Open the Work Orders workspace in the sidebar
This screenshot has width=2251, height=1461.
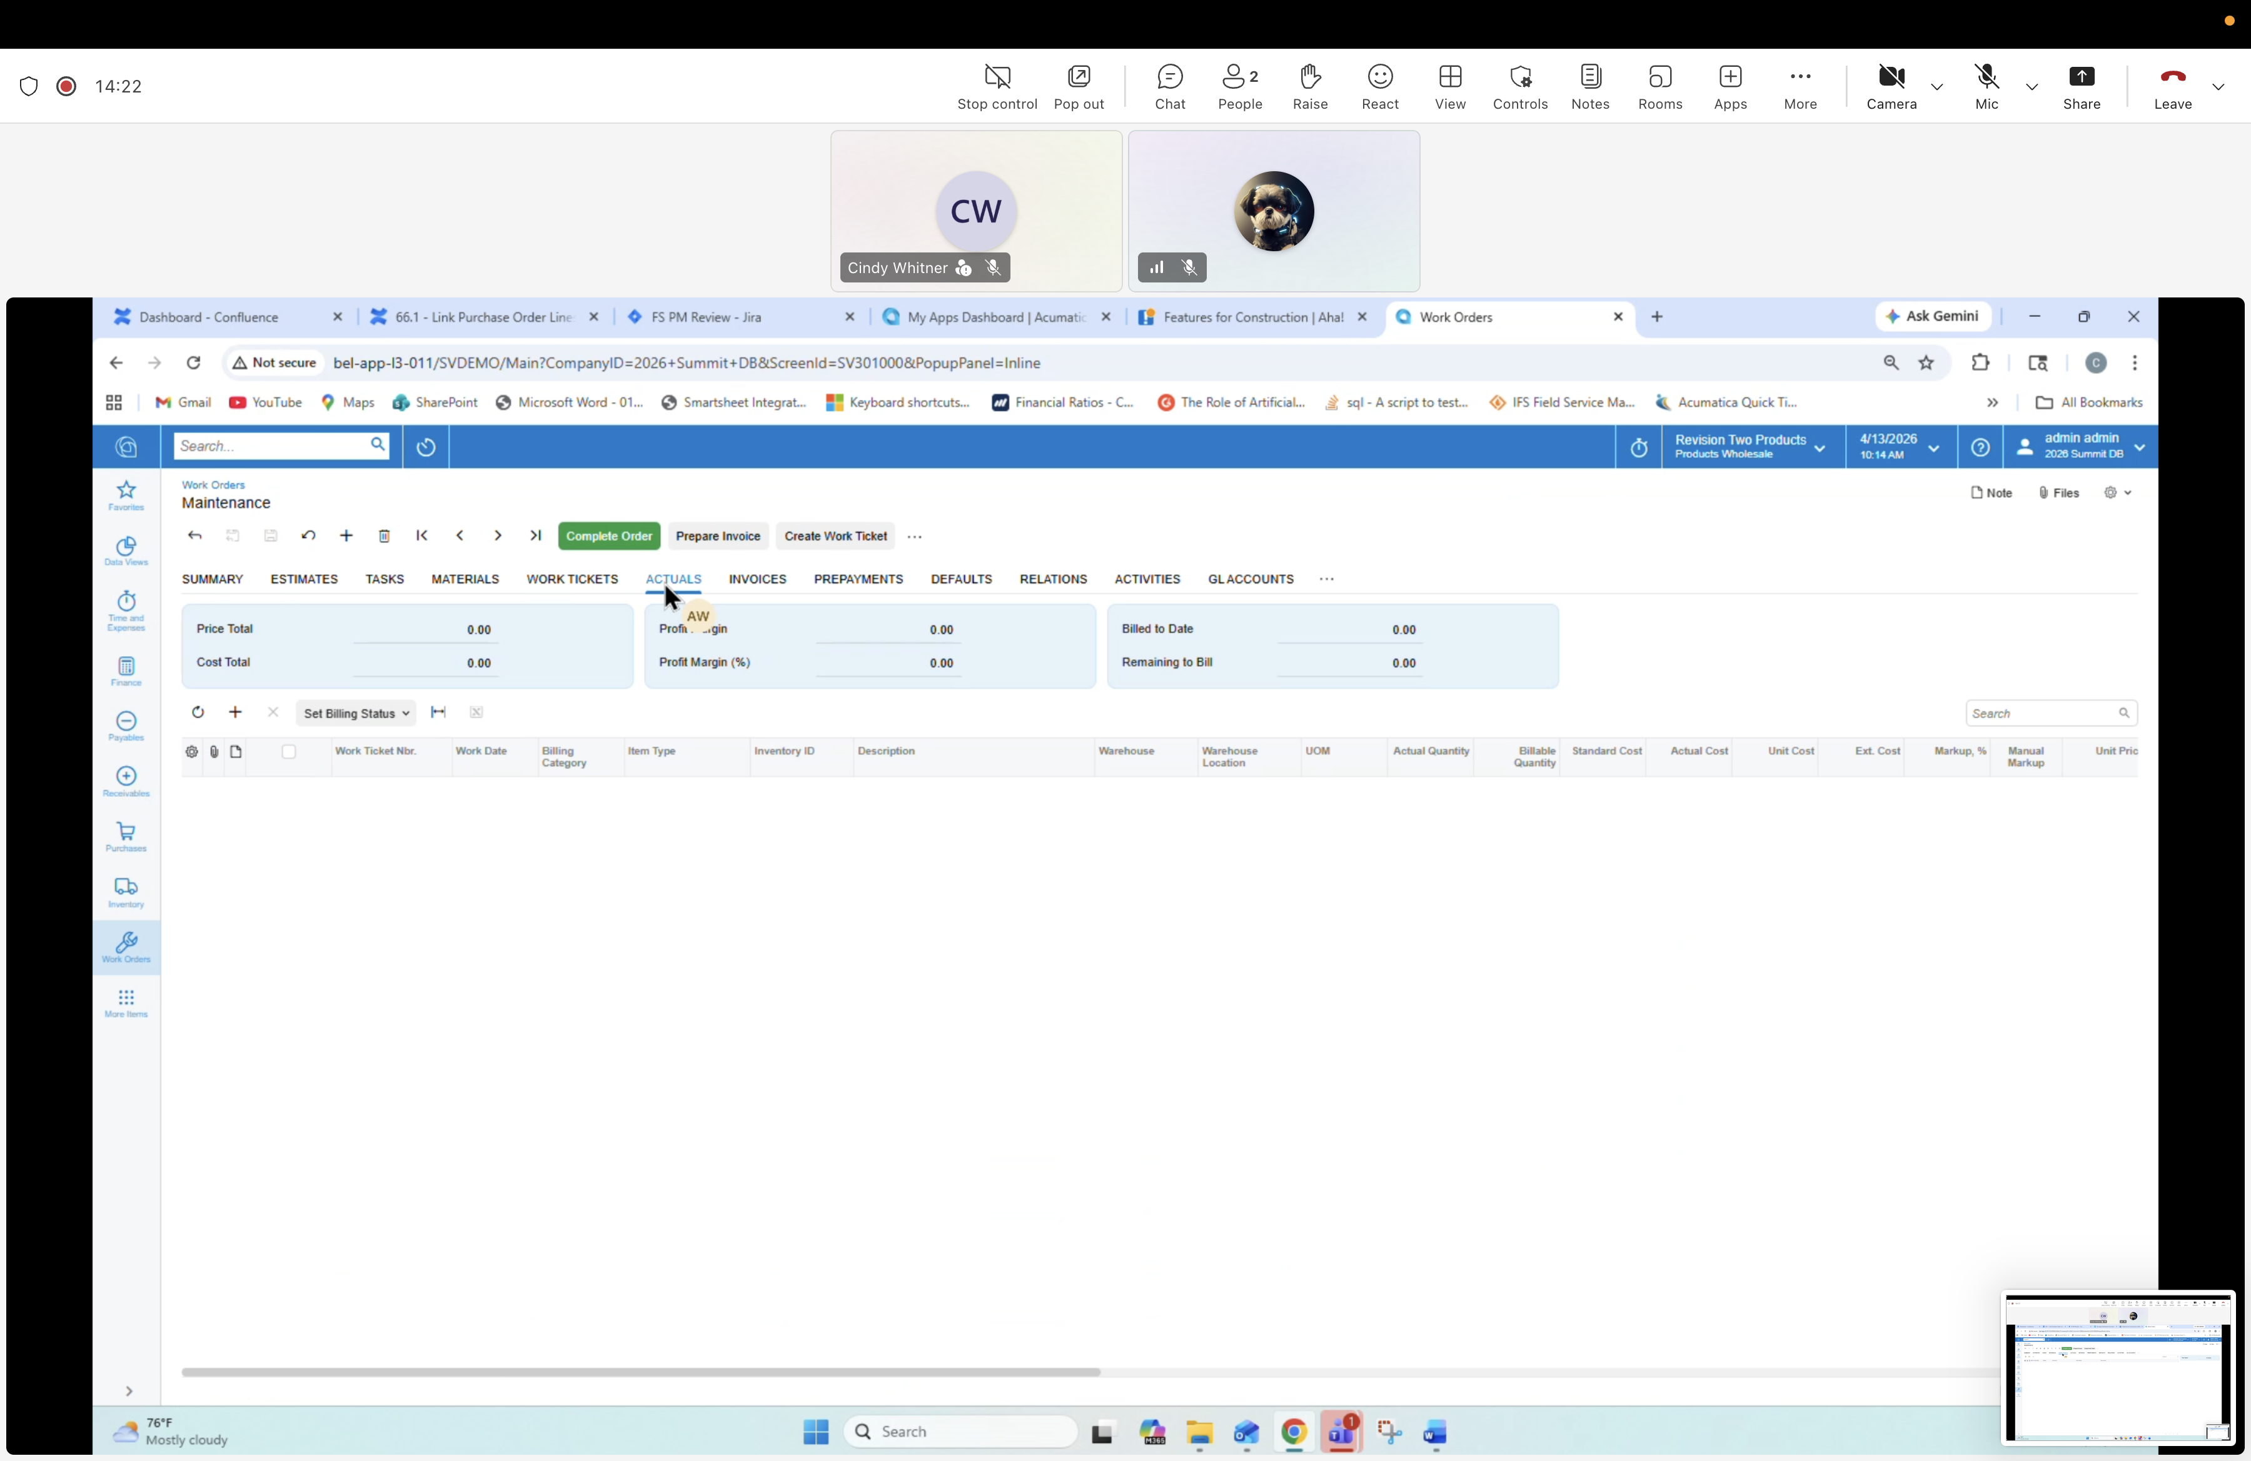pyautogui.click(x=126, y=947)
